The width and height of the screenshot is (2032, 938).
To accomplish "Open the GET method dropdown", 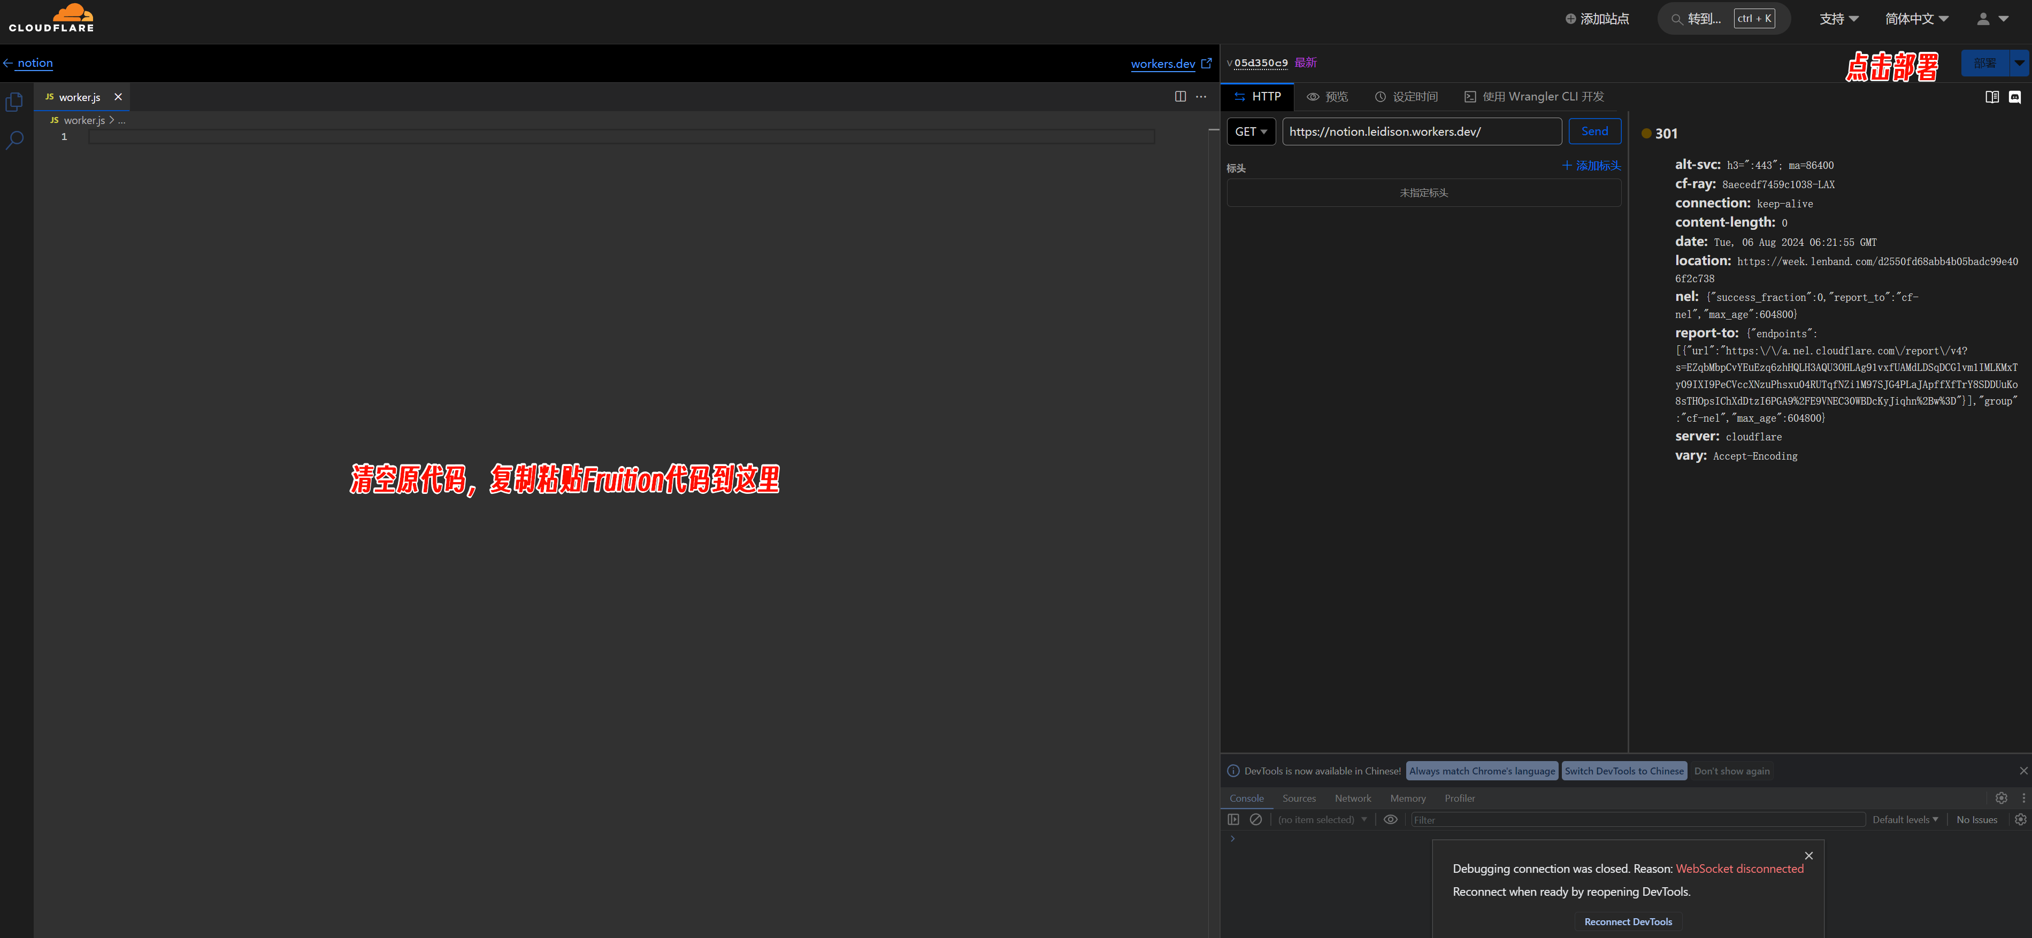I will click(x=1251, y=131).
